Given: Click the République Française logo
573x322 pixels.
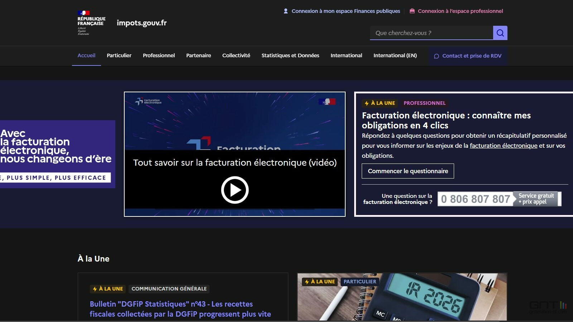Looking at the screenshot, I should coord(91,23).
